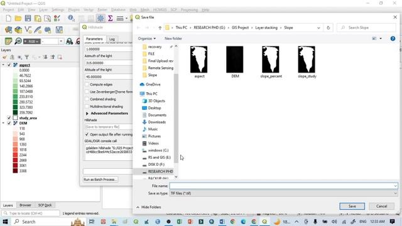402x226 pixels.
Task: Open the Processing Toolbox gear icon
Action: tap(100, 18)
